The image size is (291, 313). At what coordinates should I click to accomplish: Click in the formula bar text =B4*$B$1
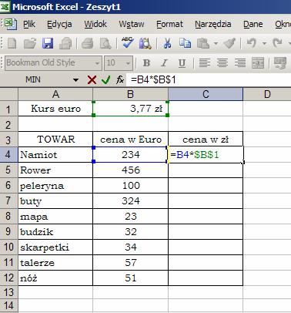click(x=153, y=80)
